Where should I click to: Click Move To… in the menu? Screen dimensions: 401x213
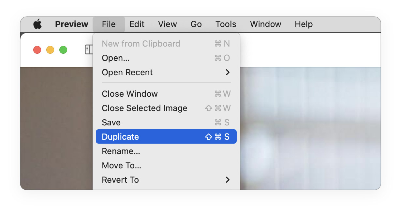point(122,165)
